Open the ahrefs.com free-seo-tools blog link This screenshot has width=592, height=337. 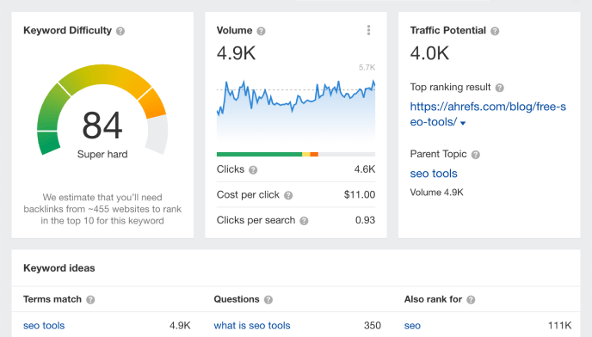coord(488,114)
